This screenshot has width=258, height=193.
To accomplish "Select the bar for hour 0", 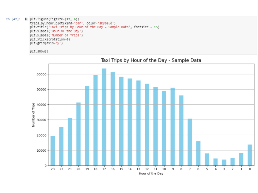I will [250, 154].
